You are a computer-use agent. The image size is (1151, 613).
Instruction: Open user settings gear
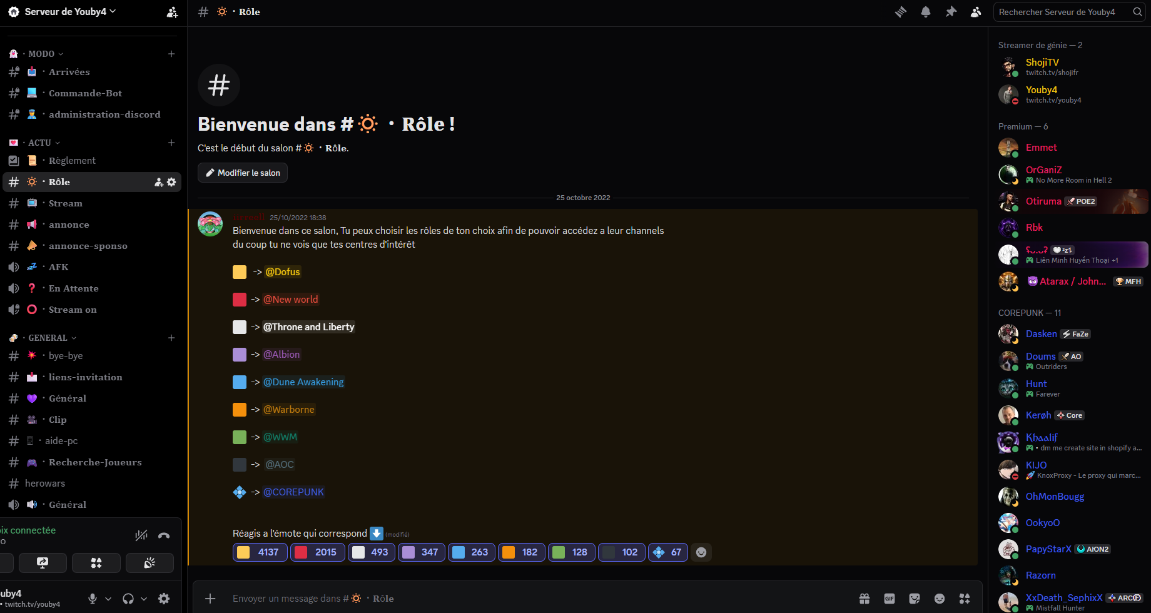pos(164,599)
